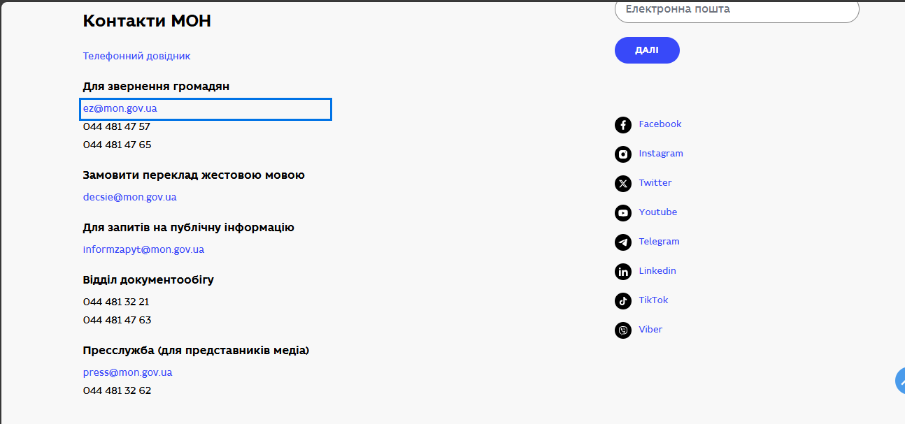Click the Twitter X icon
905x424 pixels.
click(x=622, y=184)
